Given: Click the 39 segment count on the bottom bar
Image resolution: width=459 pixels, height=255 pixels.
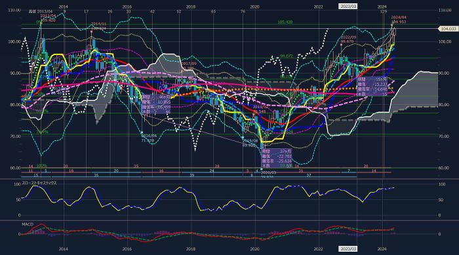Looking at the screenshot, I should [191, 176].
